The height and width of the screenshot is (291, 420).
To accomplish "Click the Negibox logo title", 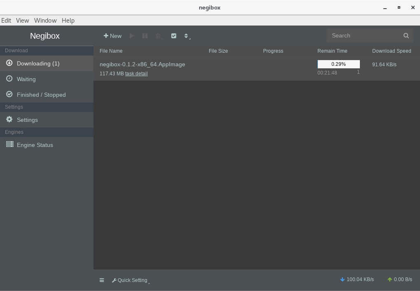I will 45,36.
